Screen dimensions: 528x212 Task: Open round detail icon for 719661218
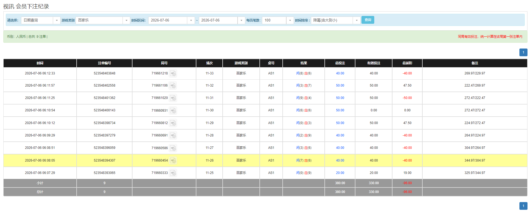tap(173, 73)
